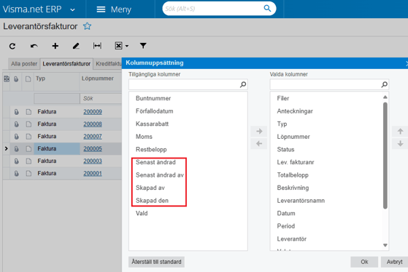Open invoice link 200007
Image resolution: width=408 pixels, height=272 pixels.
pos(93,137)
